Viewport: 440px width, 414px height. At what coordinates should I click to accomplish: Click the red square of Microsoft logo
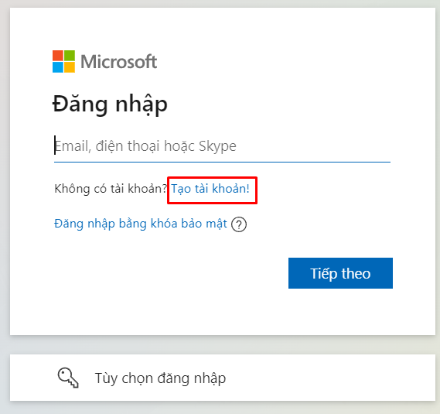pyautogui.click(x=58, y=56)
